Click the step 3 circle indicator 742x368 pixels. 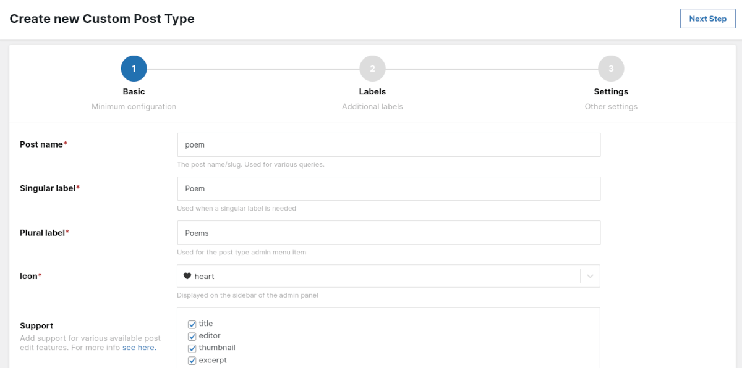(x=611, y=69)
